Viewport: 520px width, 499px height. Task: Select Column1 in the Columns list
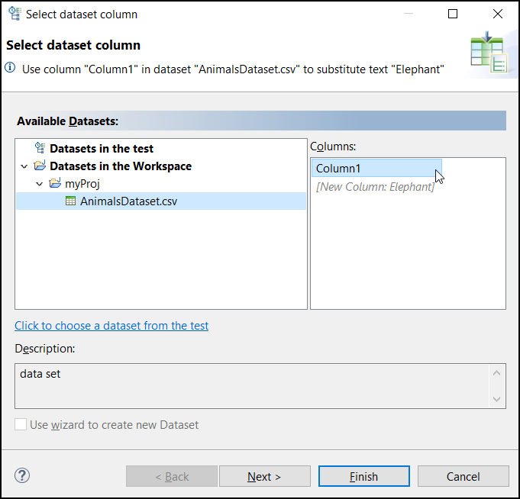coord(338,169)
